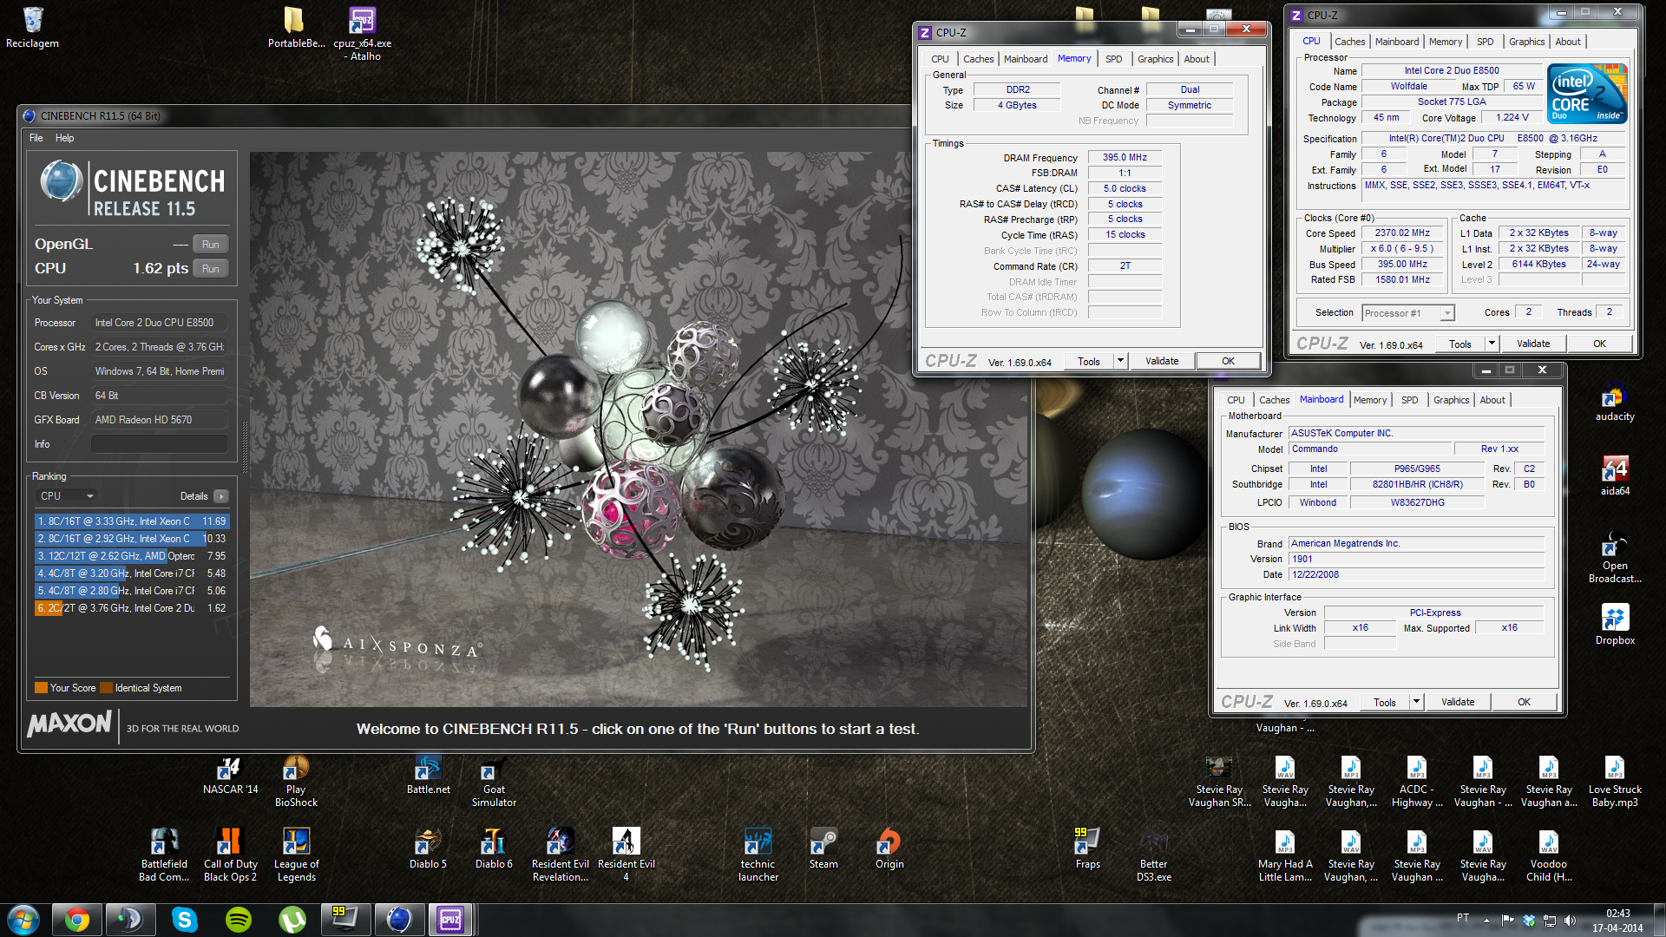Open the Ranking CPU dropdown
The width and height of the screenshot is (1666, 937).
pyautogui.click(x=66, y=496)
